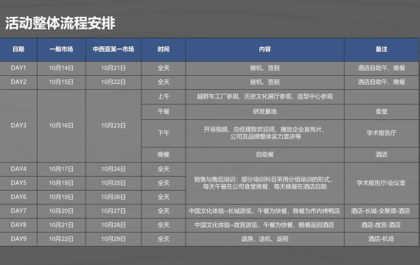The height and width of the screenshot is (265, 420).
Task: Select the 越野车工厂参观 content cell
Action: click(265, 96)
